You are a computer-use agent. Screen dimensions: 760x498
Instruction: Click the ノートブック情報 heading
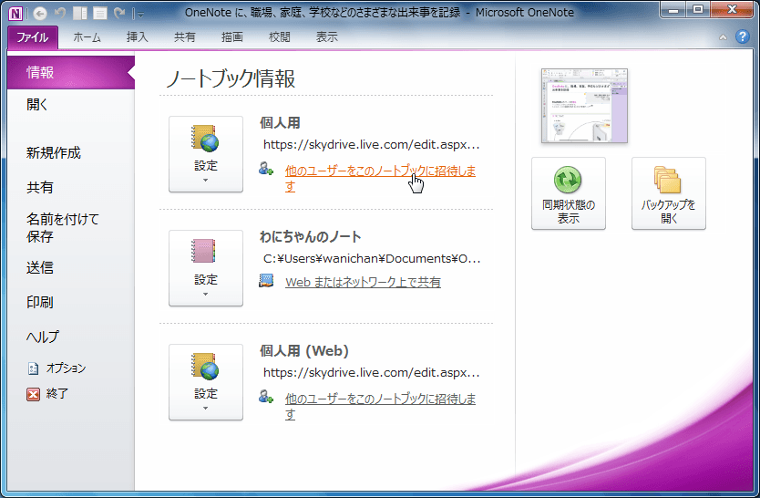tap(231, 78)
